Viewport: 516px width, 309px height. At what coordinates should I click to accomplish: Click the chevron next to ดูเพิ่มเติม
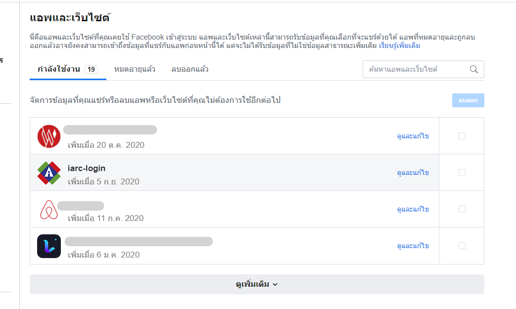[x=276, y=285]
